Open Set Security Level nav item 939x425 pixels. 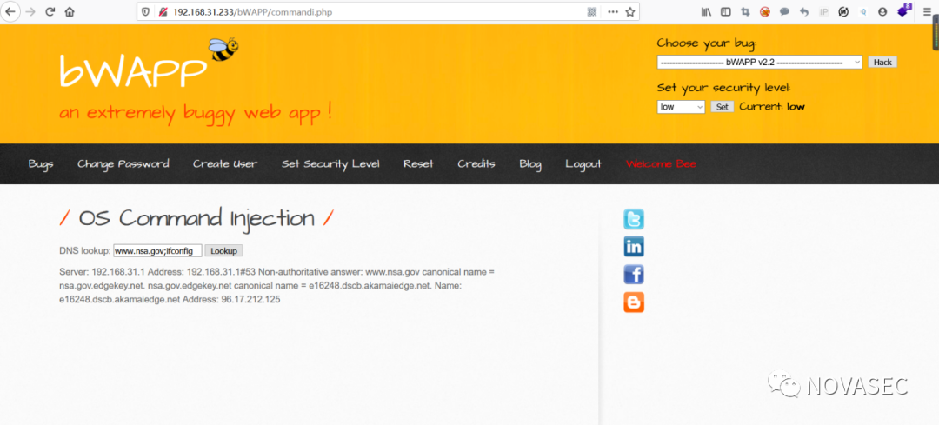tap(330, 164)
